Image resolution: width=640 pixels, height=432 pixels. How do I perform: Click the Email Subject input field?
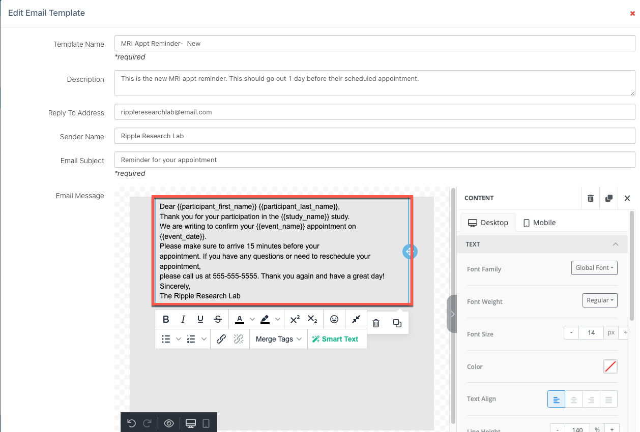click(374, 160)
